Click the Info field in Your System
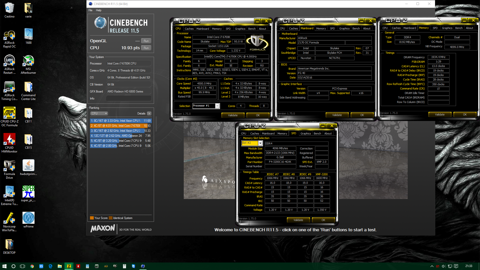This screenshot has width=480, height=270. [129, 98]
